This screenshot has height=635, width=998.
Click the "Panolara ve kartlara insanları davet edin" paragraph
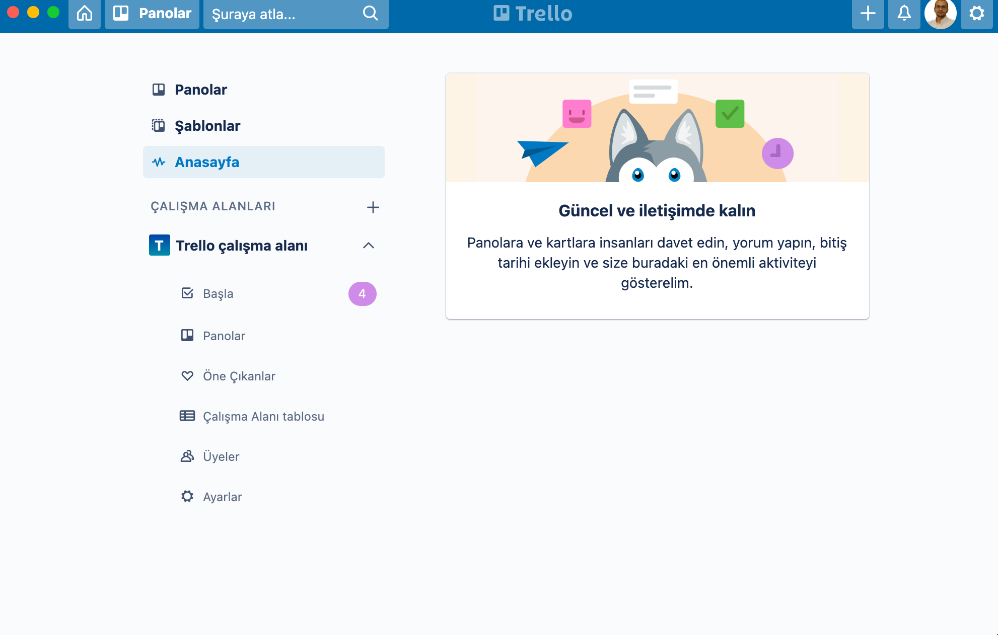point(657,263)
